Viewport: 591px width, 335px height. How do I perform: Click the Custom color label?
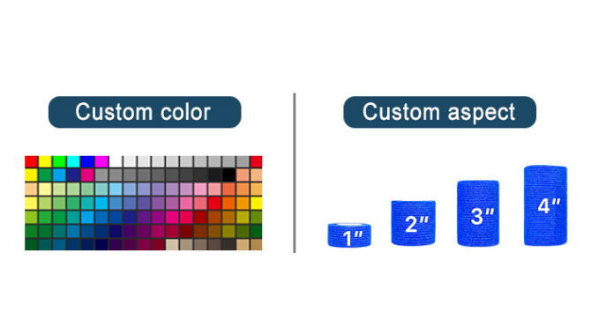tap(145, 112)
